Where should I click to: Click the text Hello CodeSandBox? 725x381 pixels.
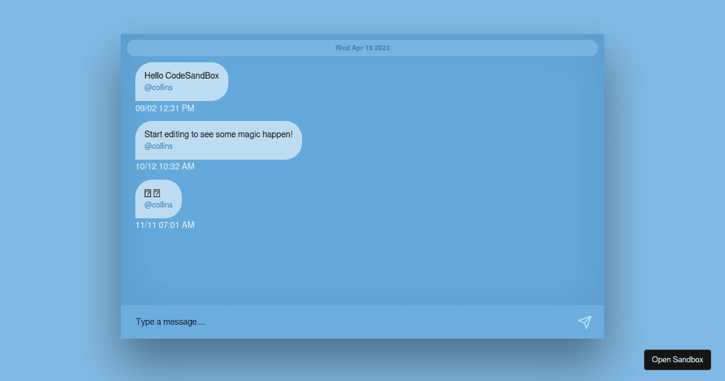(x=181, y=76)
